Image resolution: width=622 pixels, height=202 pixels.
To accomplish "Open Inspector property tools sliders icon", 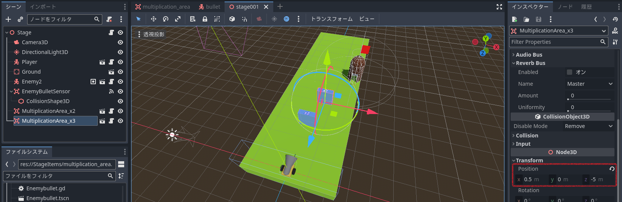I will point(615,42).
